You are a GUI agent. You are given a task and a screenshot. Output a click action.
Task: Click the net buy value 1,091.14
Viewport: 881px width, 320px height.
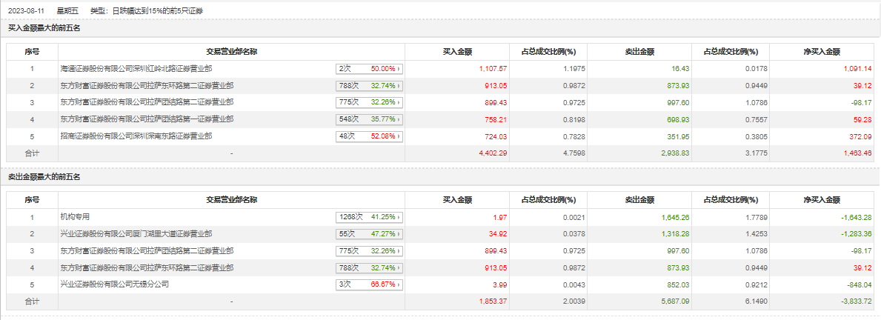pos(857,69)
